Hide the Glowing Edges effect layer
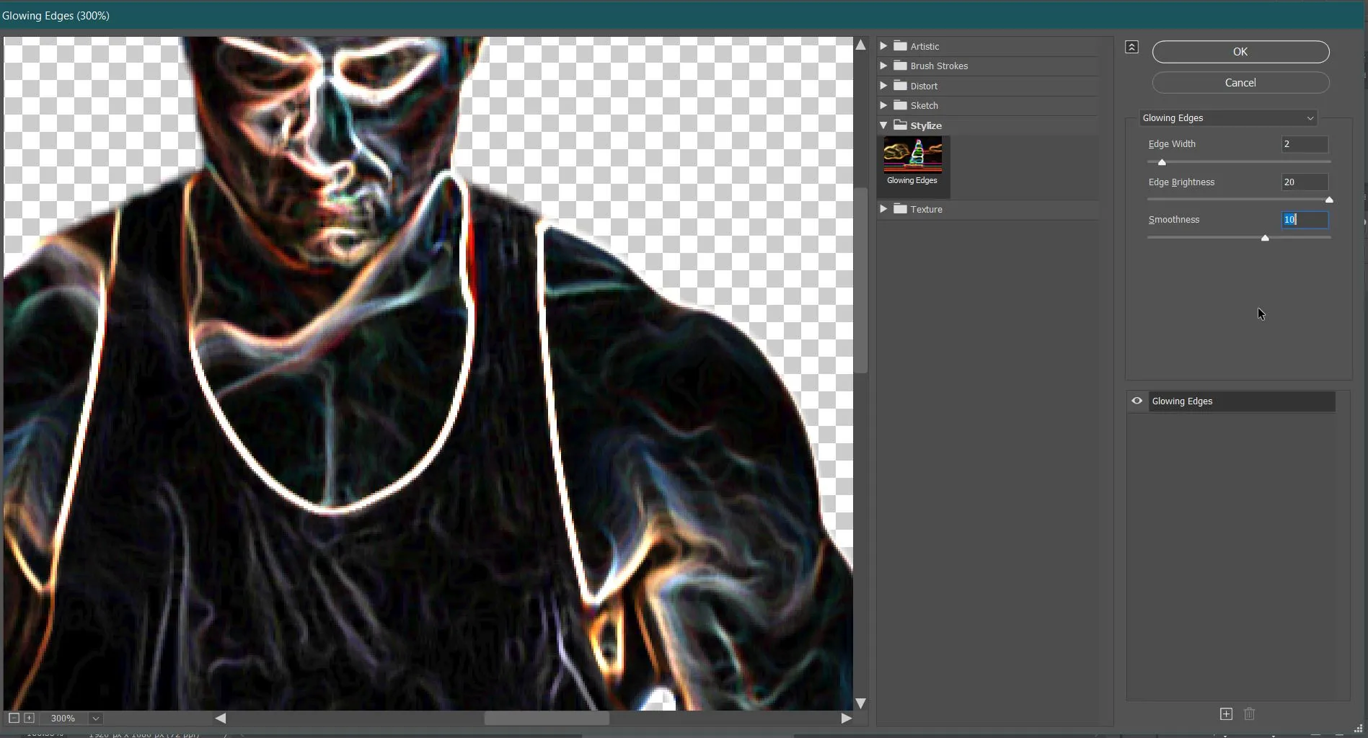 click(x=1137, y=401)
